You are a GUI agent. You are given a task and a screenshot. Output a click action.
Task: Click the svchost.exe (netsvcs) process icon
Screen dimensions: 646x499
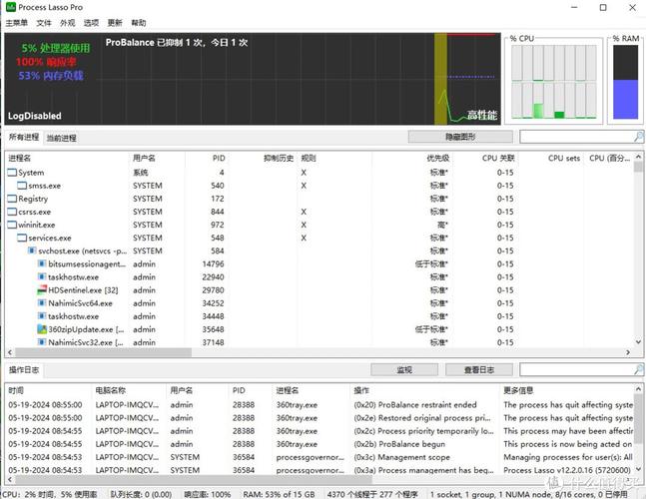coord(32,250)
